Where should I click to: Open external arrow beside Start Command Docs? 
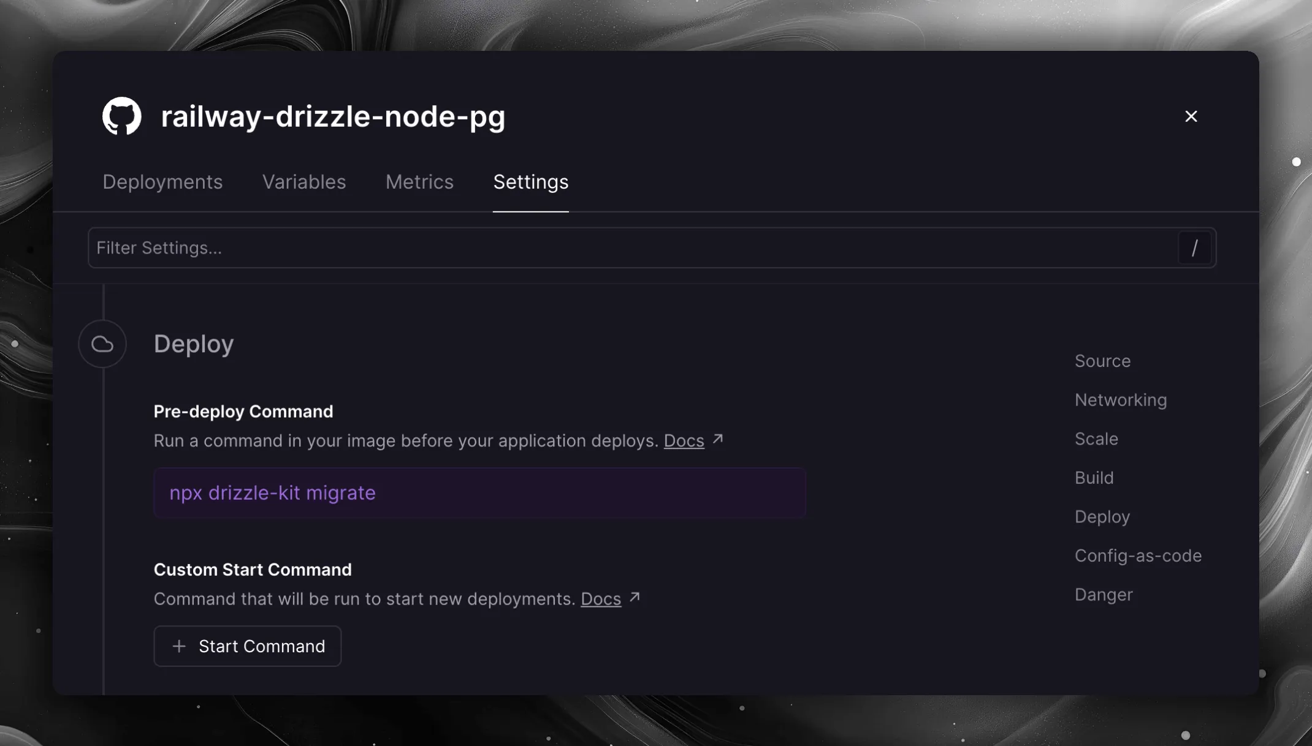pyautogui.click(x=635, y=597)
